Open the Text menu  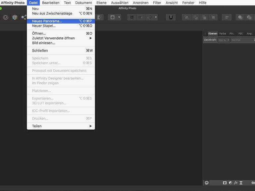click(x=67, y=3)
